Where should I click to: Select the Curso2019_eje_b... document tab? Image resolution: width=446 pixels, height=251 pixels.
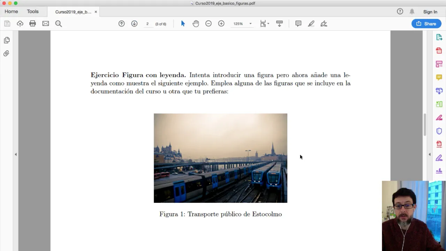73,12
